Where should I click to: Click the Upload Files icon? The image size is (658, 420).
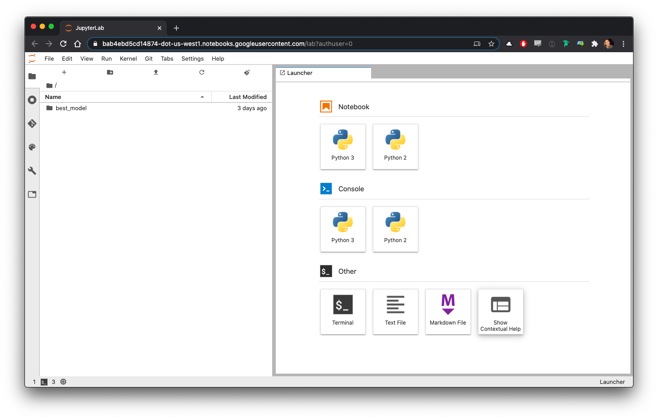(x=156, y=72)
